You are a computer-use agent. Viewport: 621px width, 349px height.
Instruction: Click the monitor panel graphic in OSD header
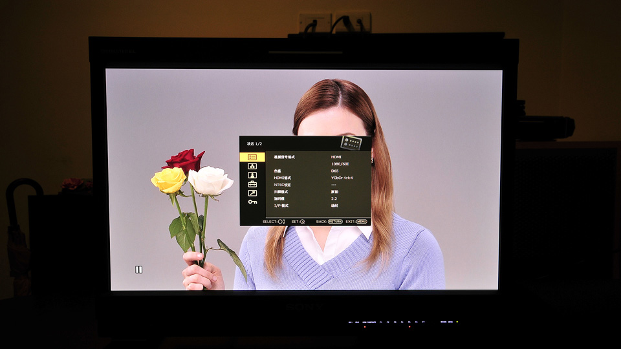pyautogui.click(x=351, y=143)
